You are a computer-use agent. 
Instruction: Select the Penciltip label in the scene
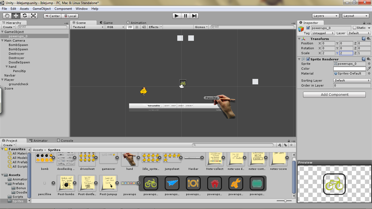tap(212, 98)
